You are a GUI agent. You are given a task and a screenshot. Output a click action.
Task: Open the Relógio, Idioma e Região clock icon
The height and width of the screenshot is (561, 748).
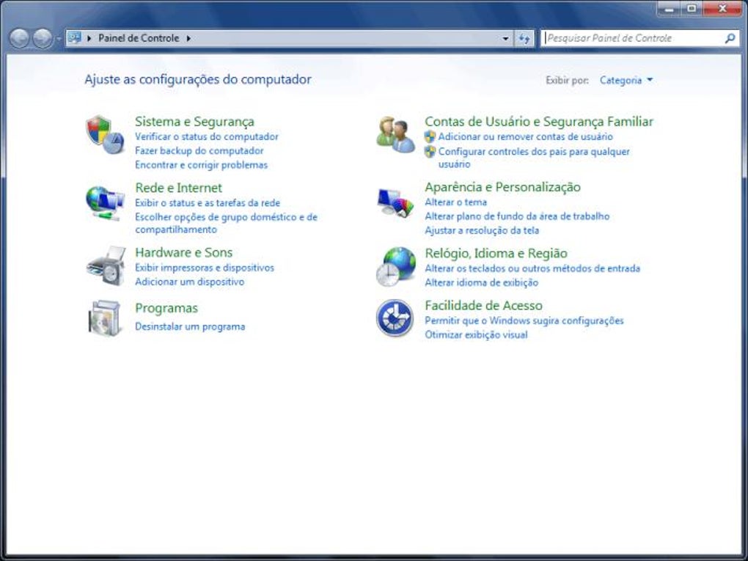point(395,267)
